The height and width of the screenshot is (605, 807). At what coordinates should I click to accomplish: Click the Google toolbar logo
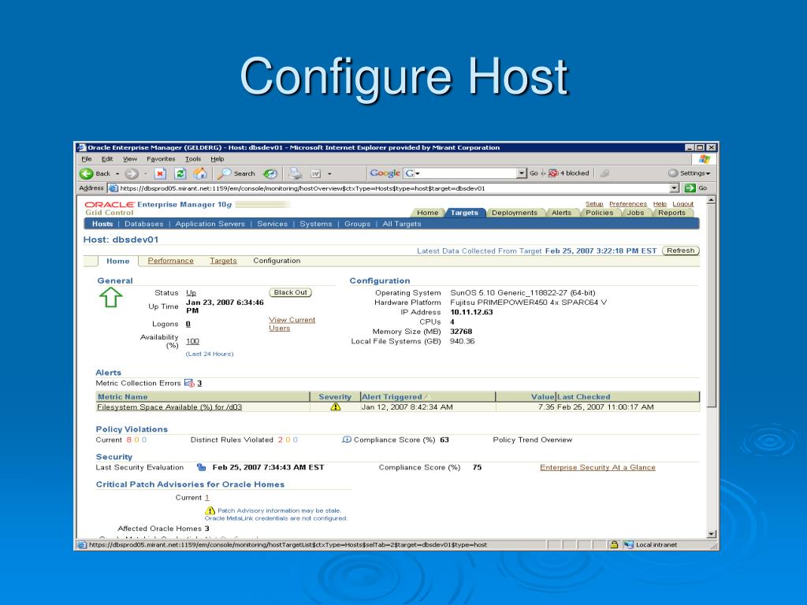[x=385, y=173]
